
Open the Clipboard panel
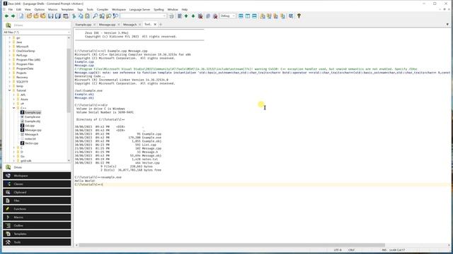pos(37,193)
